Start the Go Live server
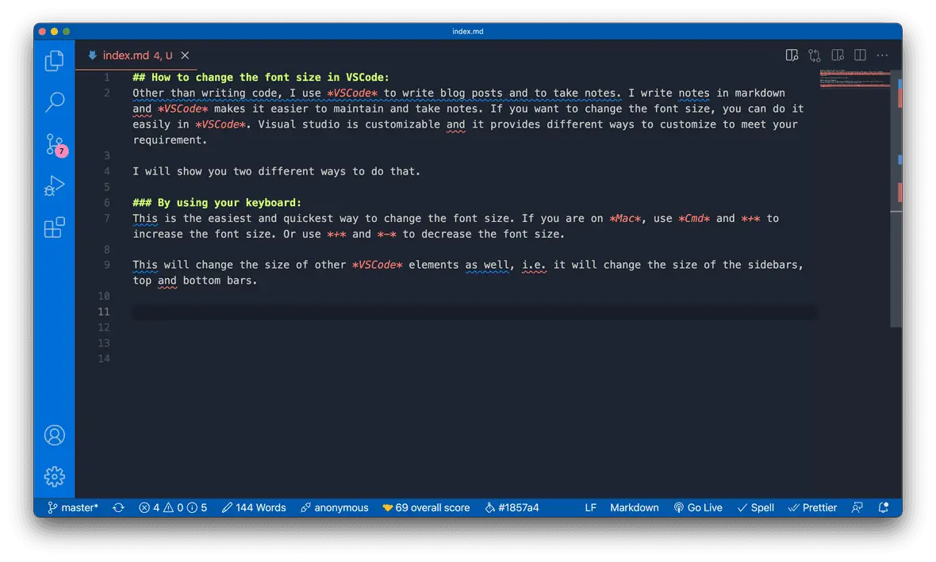This screenshot has height=562, width=936. click(698, 507)
